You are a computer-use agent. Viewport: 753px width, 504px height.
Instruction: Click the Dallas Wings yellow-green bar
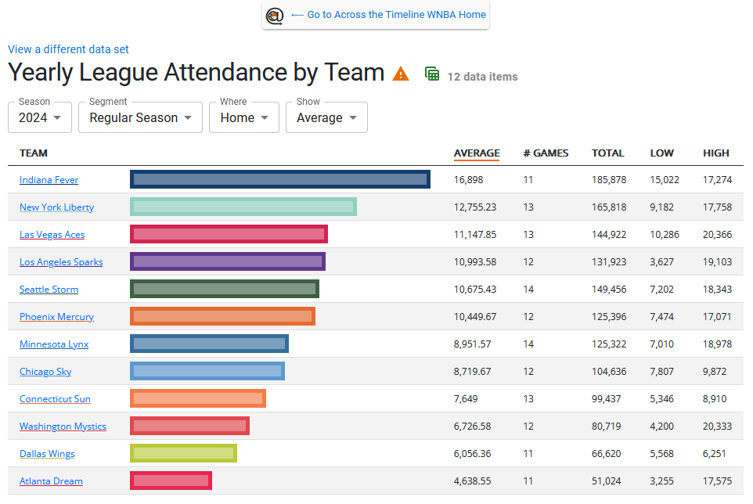[x=183, y=454]
